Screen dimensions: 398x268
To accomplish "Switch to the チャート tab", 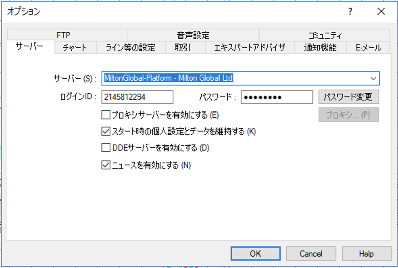I will (75, 47).
